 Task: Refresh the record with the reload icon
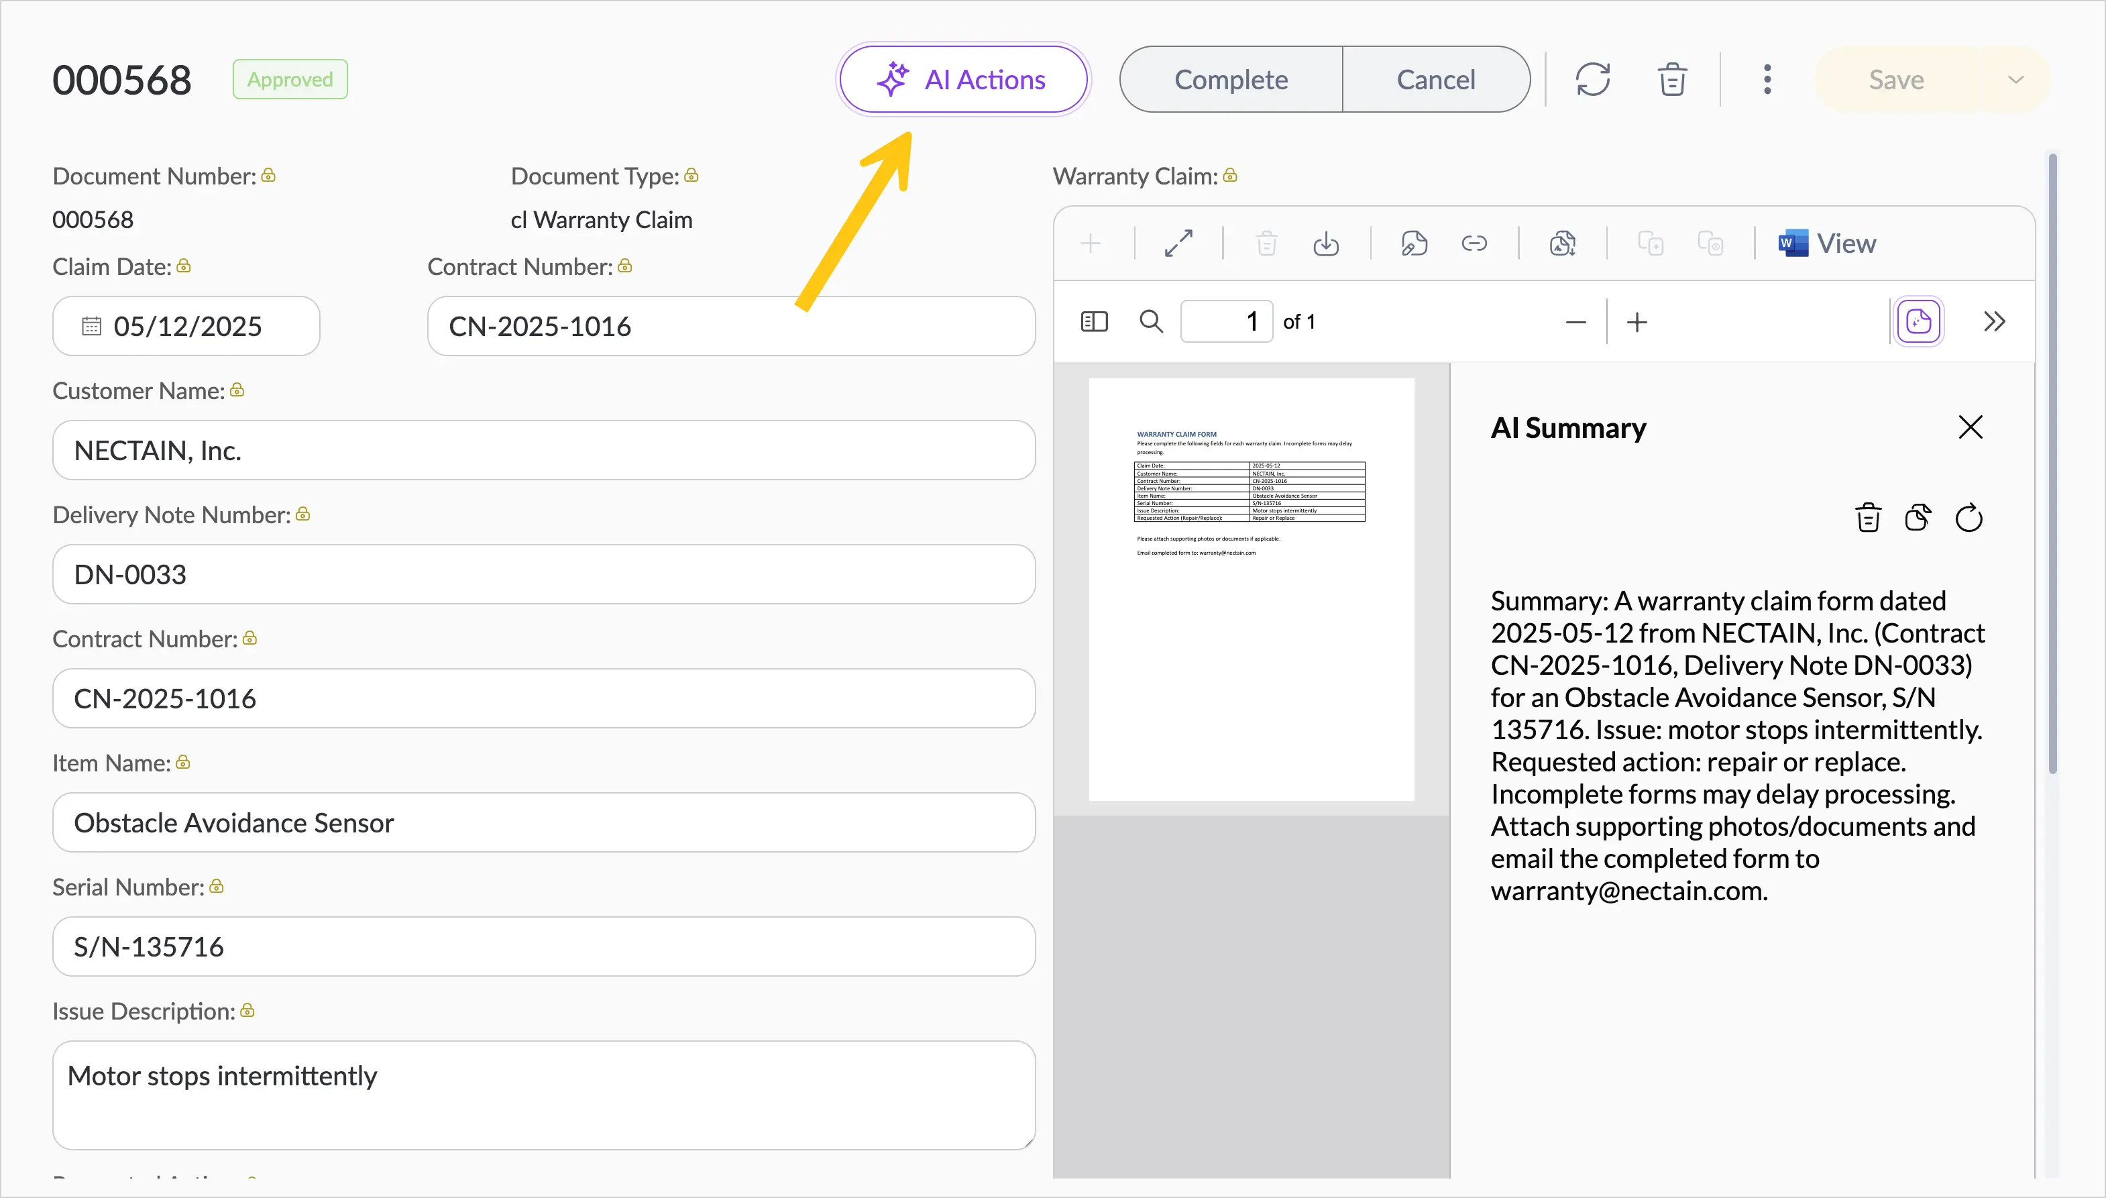(1593, 80)
